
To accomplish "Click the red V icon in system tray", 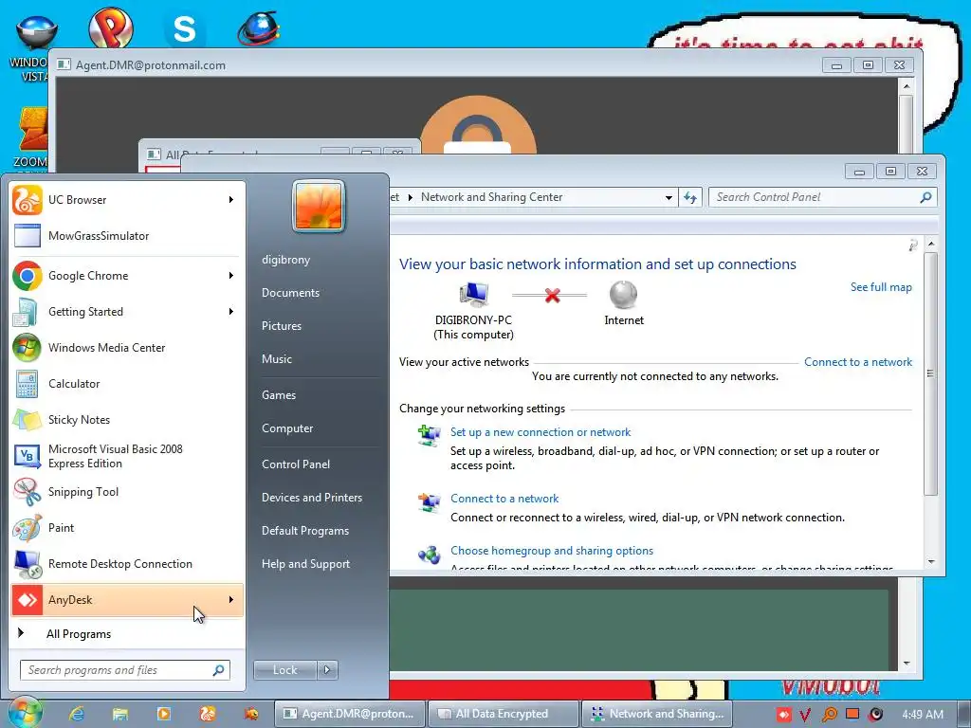I will tap(805, 715).
